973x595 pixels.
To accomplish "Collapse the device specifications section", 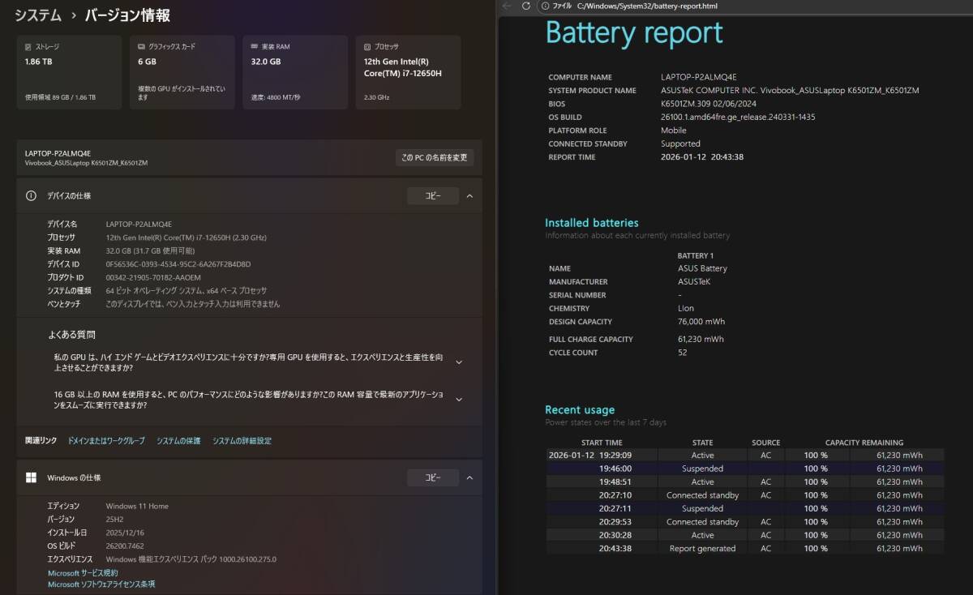I will point(469,196).
